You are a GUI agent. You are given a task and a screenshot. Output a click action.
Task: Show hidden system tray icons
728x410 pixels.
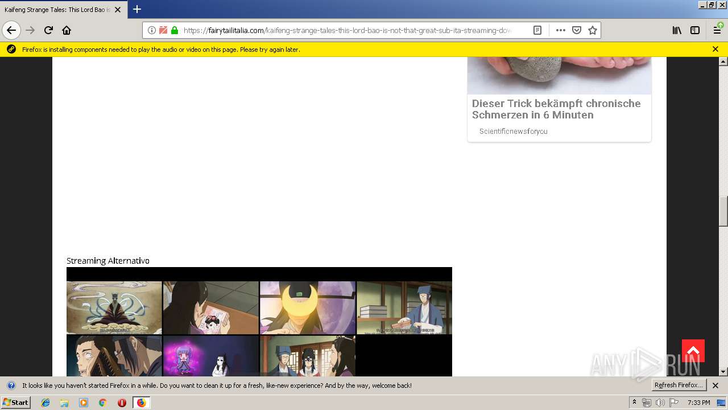tap(634, 403)
